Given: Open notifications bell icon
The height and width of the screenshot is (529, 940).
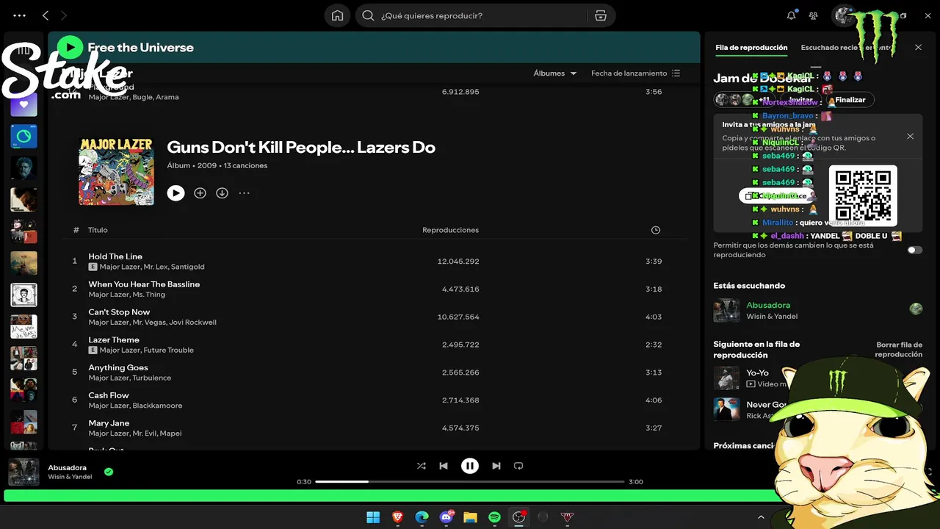Looking at the screenshot, I should pyautogui.click(x=791, y=15).
